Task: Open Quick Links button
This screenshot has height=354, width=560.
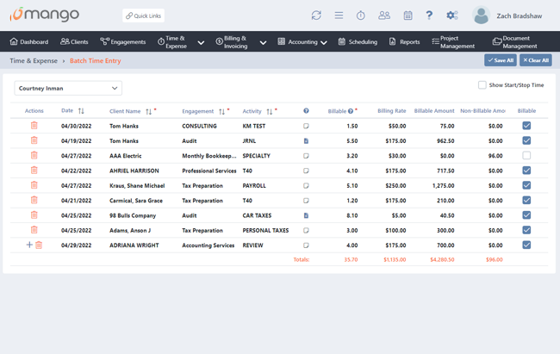Action: coord(144,16)
